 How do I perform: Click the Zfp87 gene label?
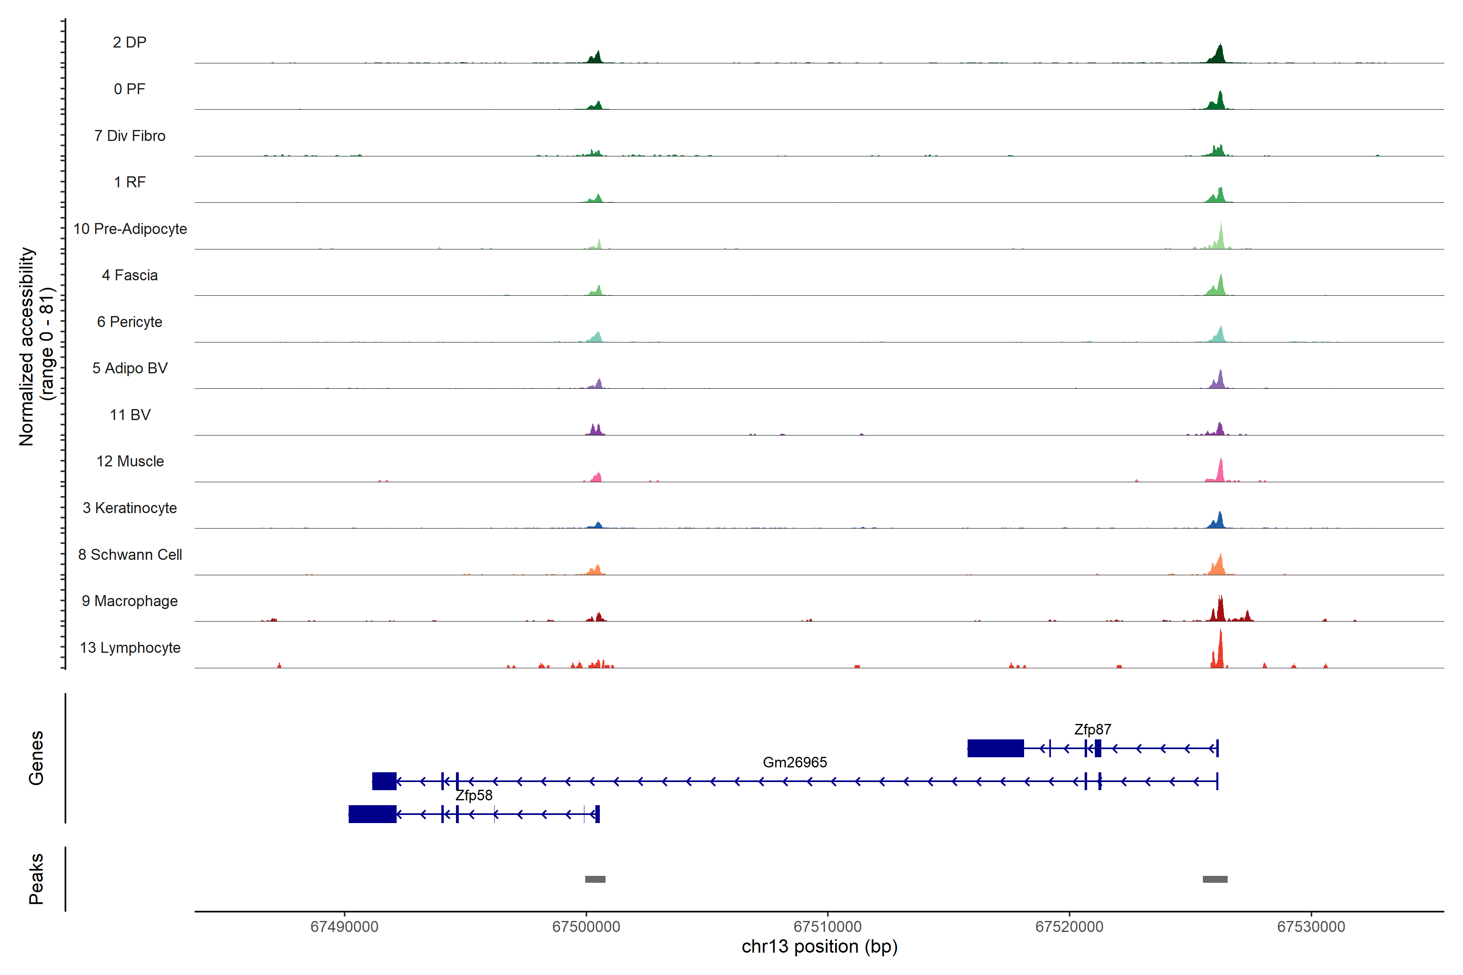[1092, 729]
